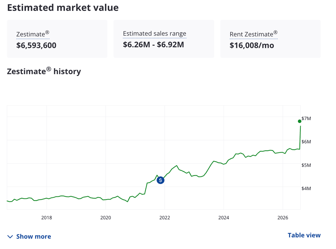Click the blue dollar sale marker on chart

pyautogui.click(x=160, y=180)
